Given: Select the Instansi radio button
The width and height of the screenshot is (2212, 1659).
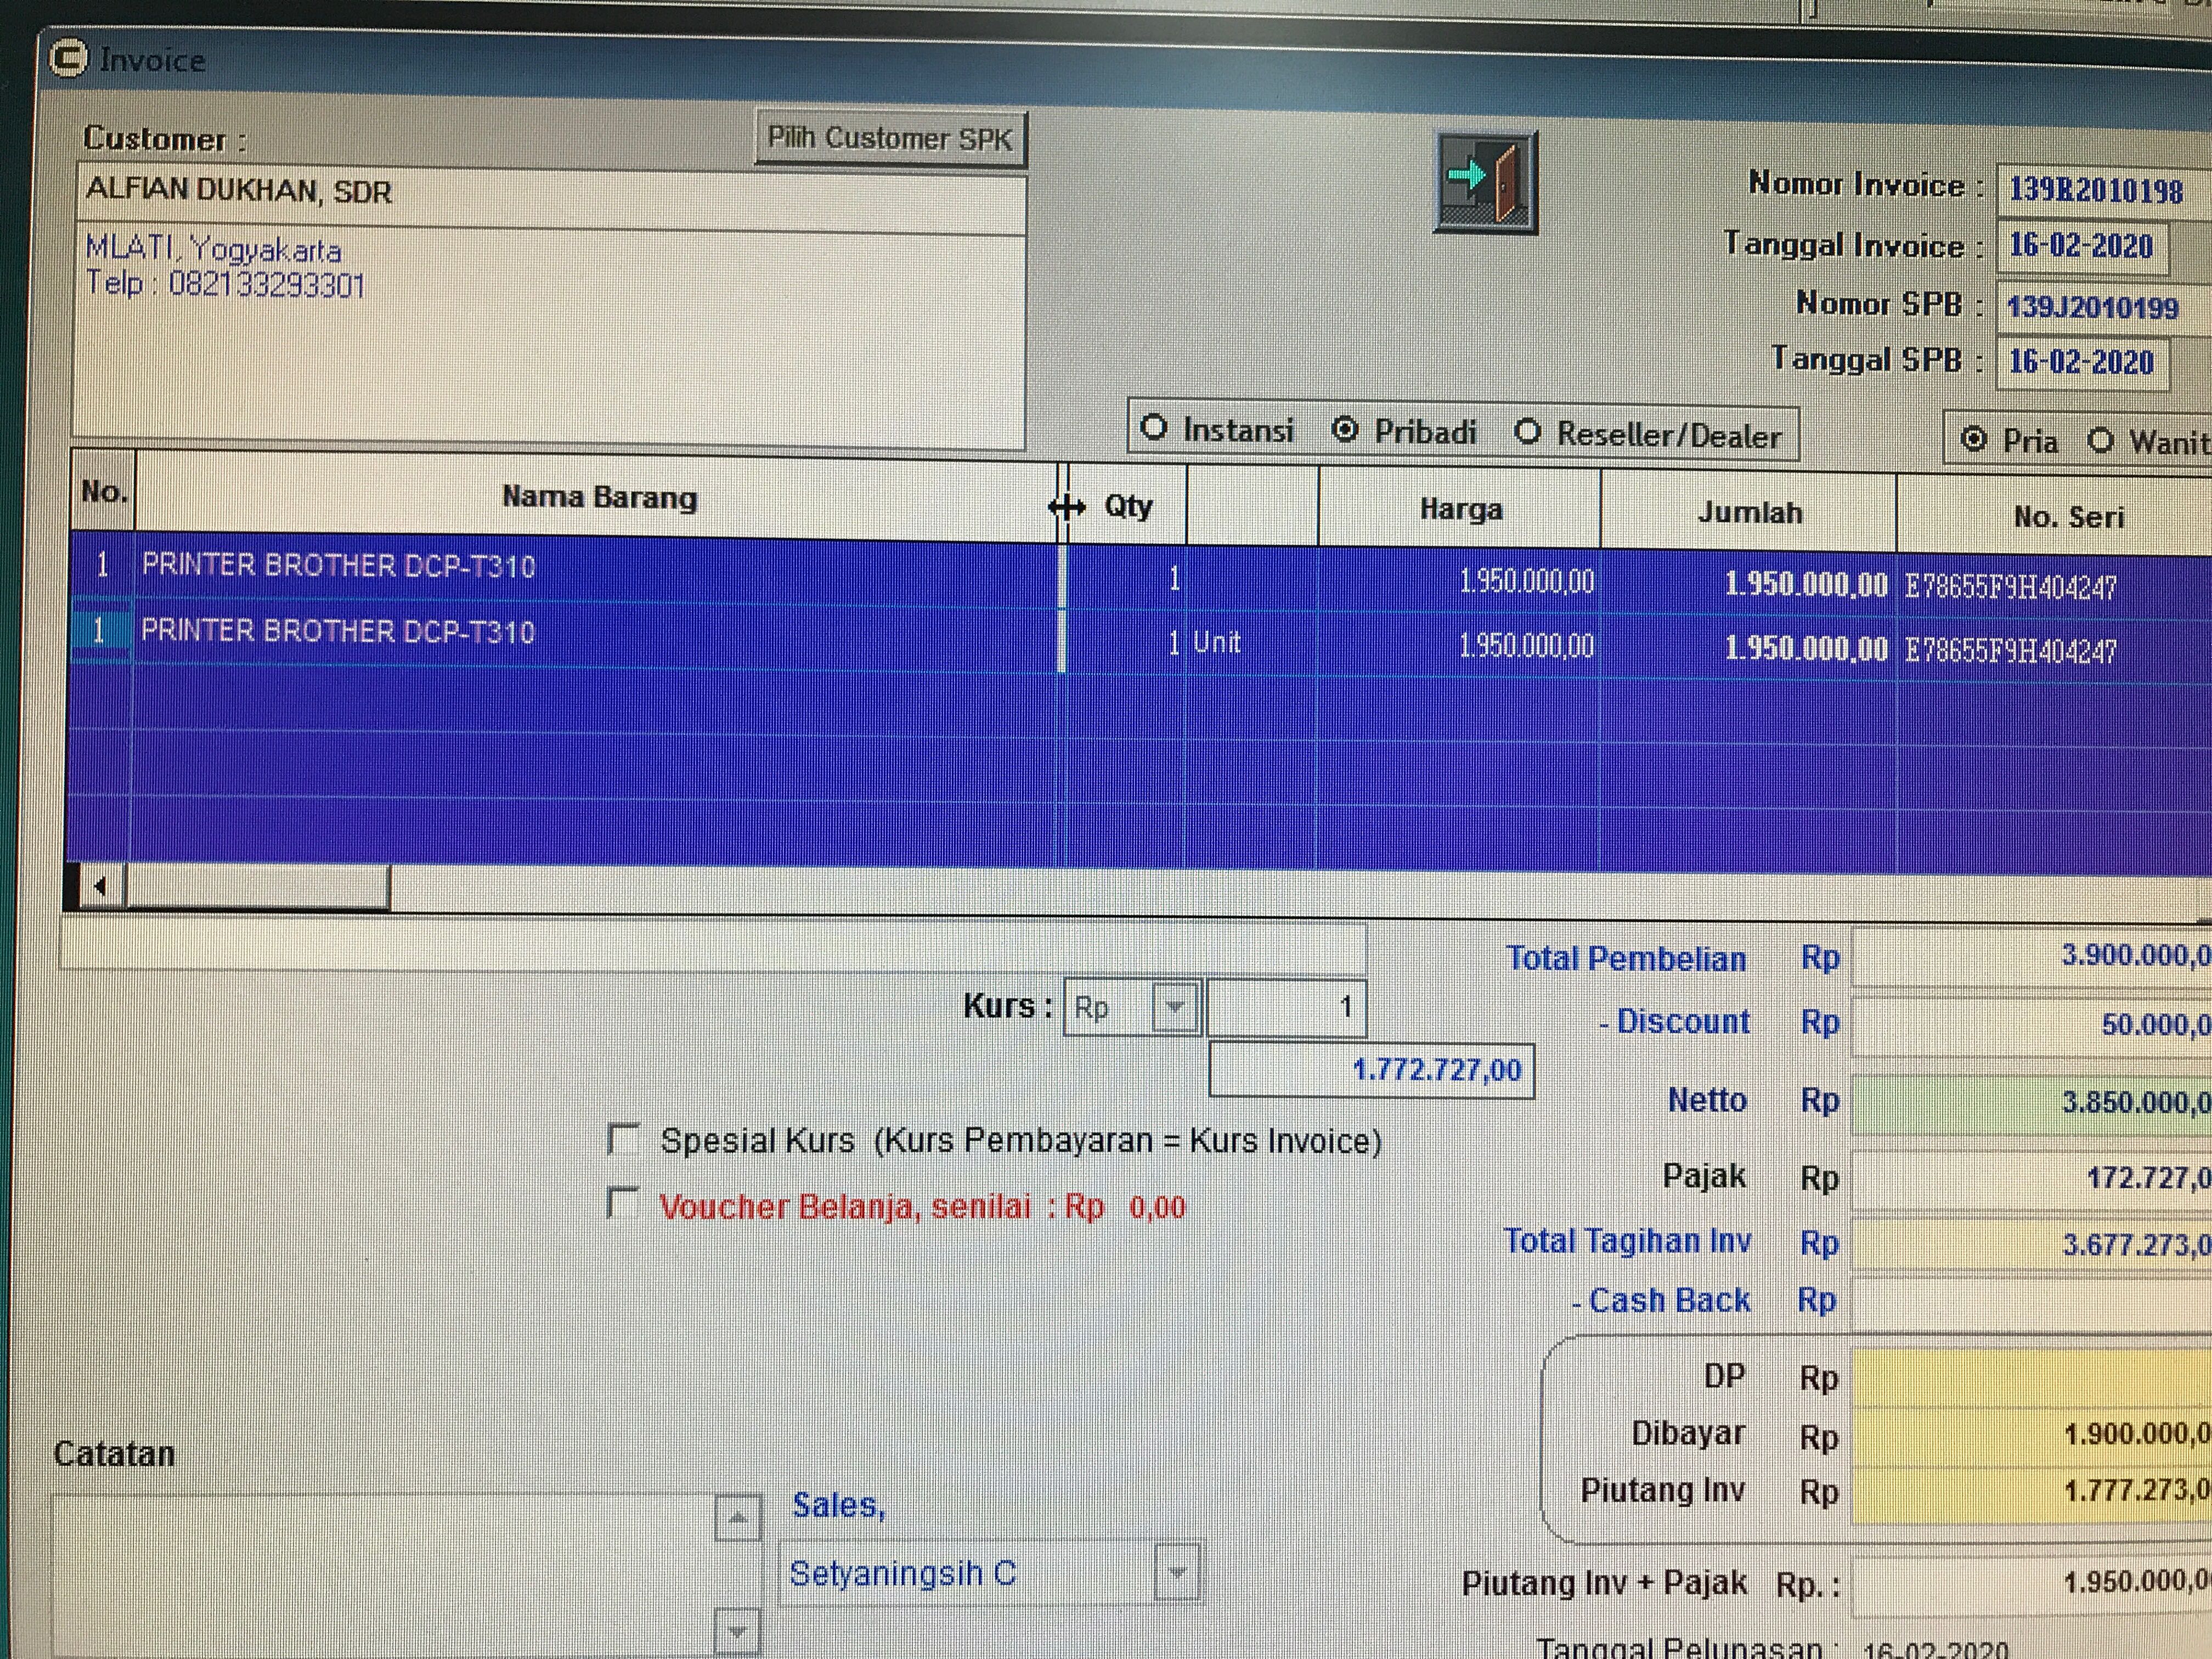Looking at the screenshot, I should [1154, 429].
